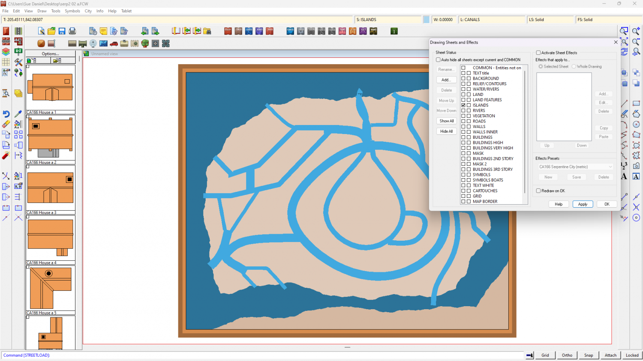Click Options... above symbol catalog

click(x=50, y=54)
